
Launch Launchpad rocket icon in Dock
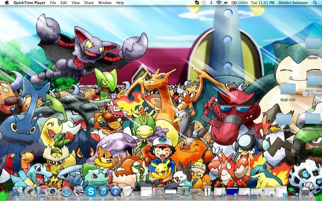tap(30, 192)
